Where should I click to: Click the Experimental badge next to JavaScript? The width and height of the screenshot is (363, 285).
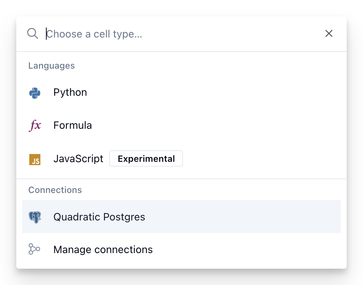[x=146, y=159]
